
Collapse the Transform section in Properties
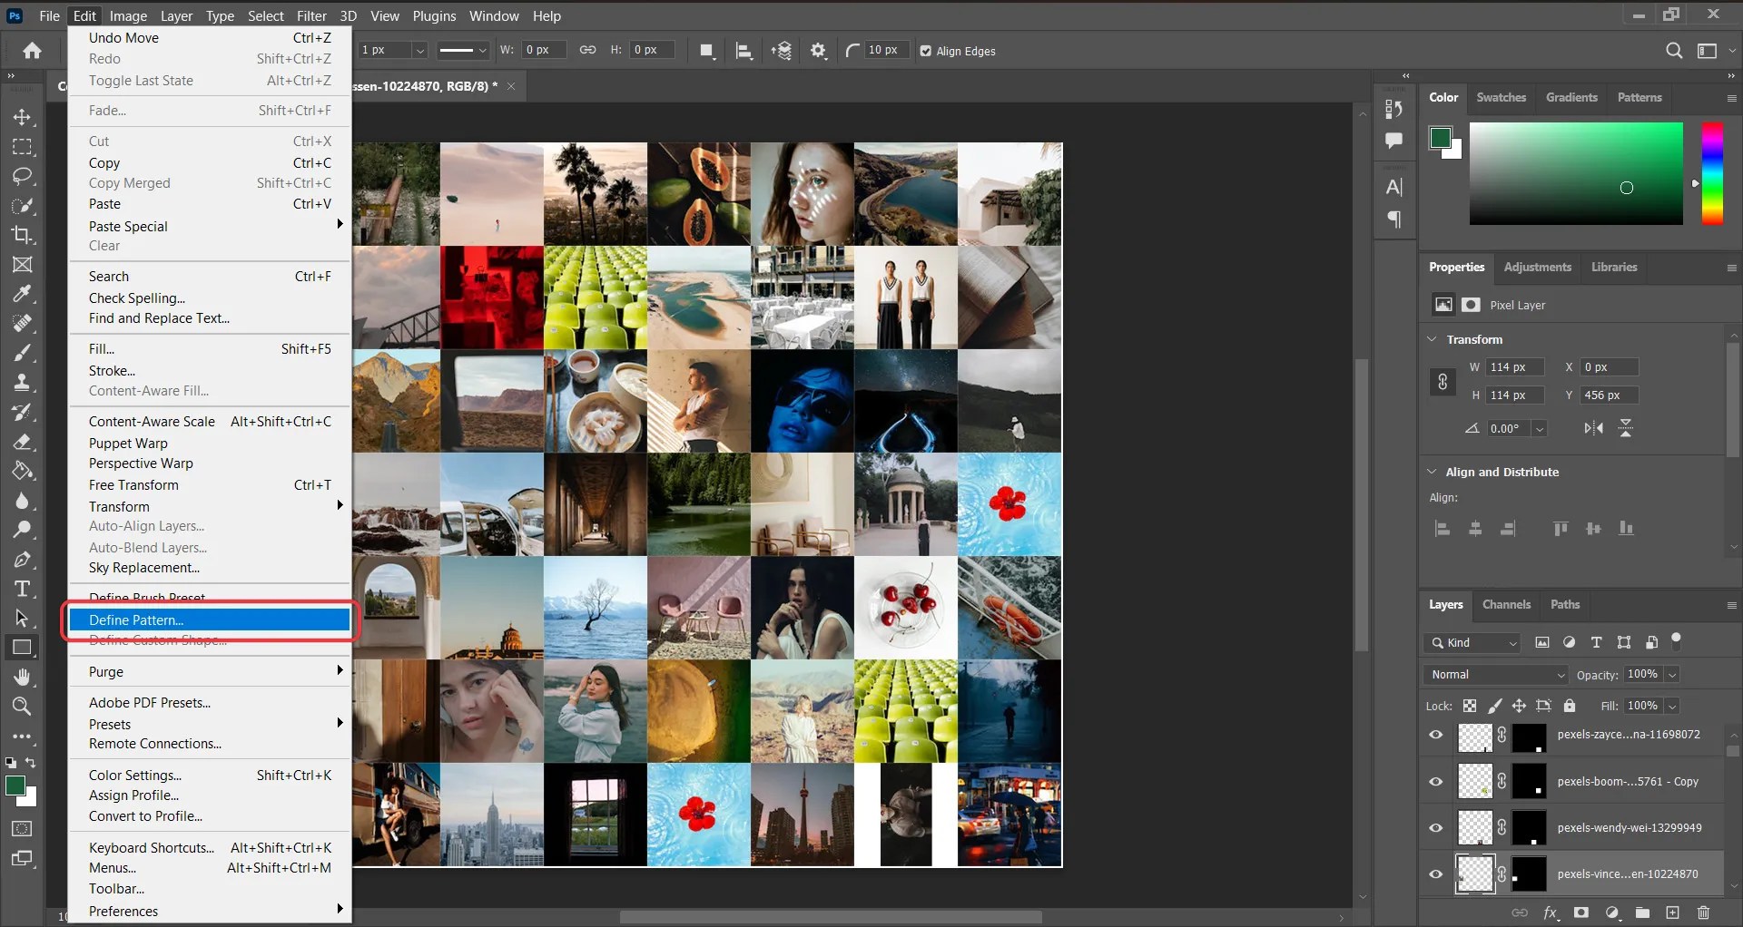pos(1432,339)
